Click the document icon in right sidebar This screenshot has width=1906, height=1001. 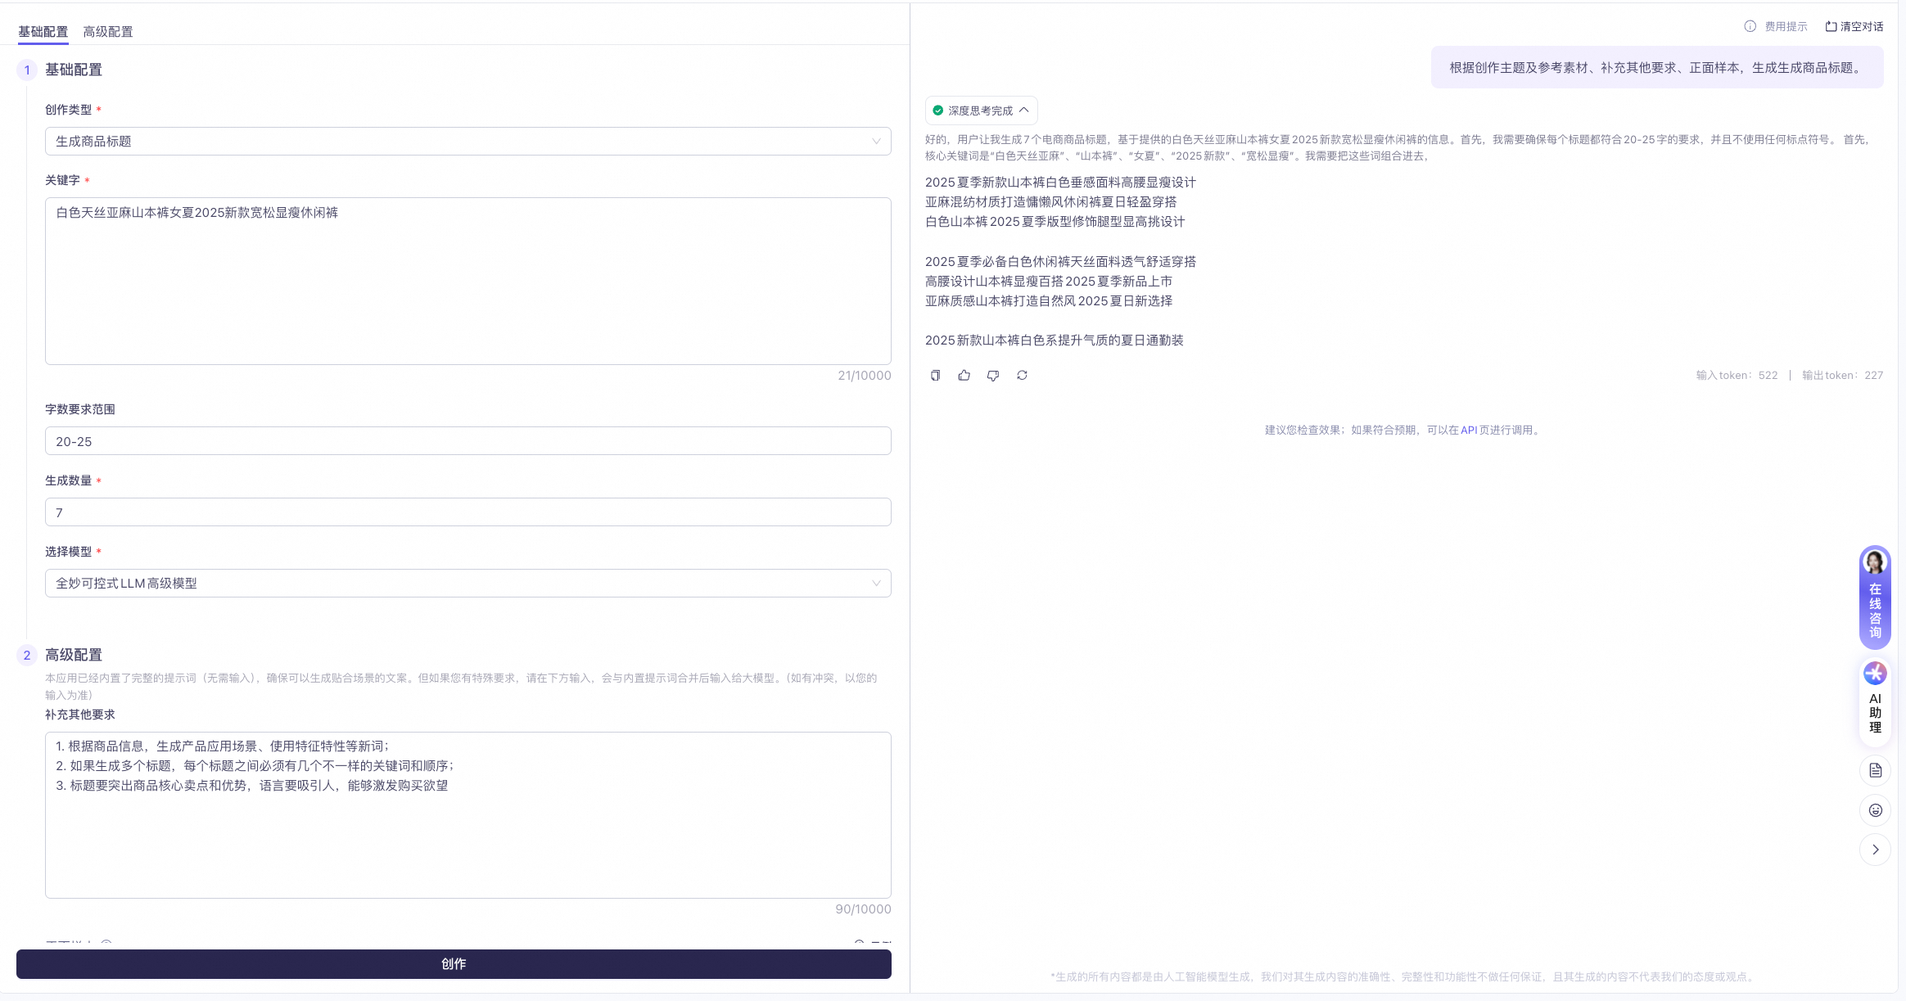[1875, 770]
